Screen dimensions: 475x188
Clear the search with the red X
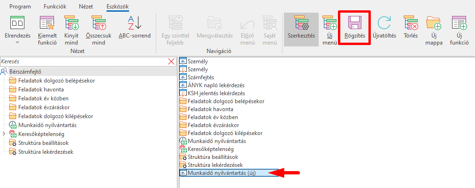tap(172, 61)
